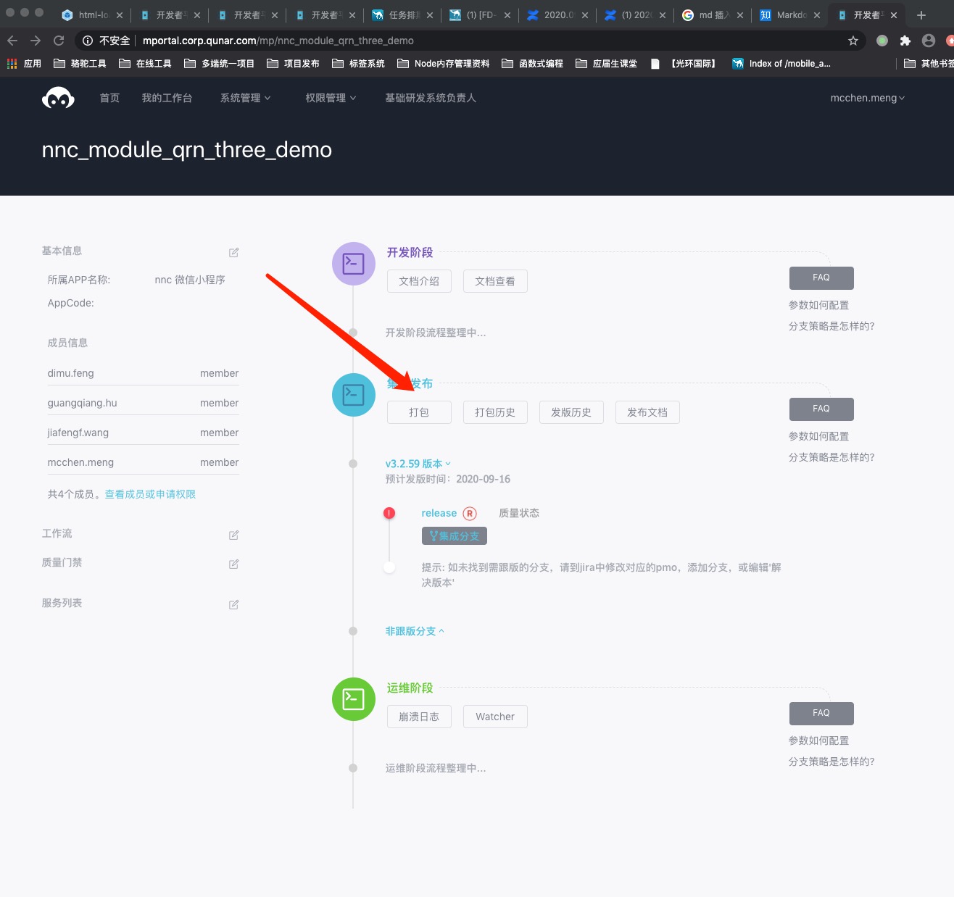Click the 打包 button
954x897 pixels.
(x=419, y=412)
